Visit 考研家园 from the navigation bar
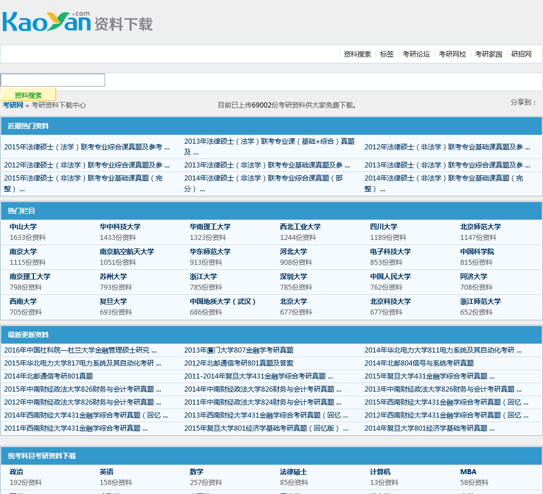Image resolution: width=543 pixels, height=494 pixels. tap(488, 54)
